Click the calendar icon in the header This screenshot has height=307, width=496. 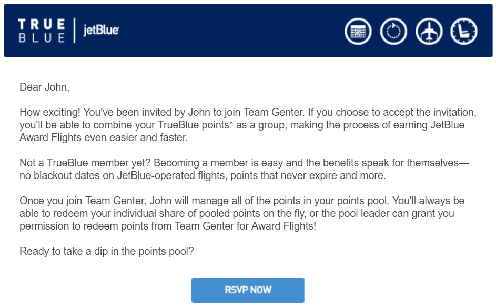click(358, 32)
